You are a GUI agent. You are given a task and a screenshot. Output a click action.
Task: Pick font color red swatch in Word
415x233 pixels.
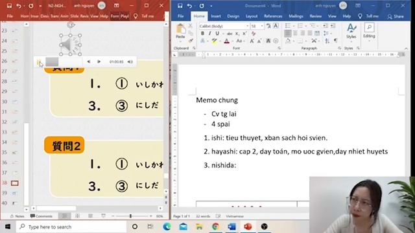[226, 41]
